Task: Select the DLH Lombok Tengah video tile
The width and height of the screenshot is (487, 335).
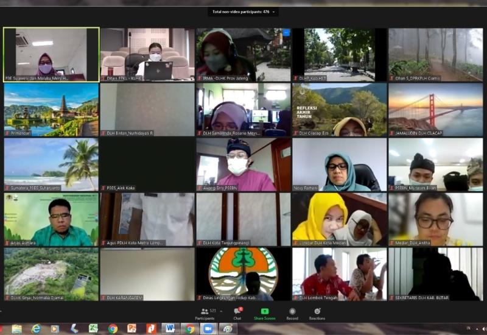Action: coord(338,274)
